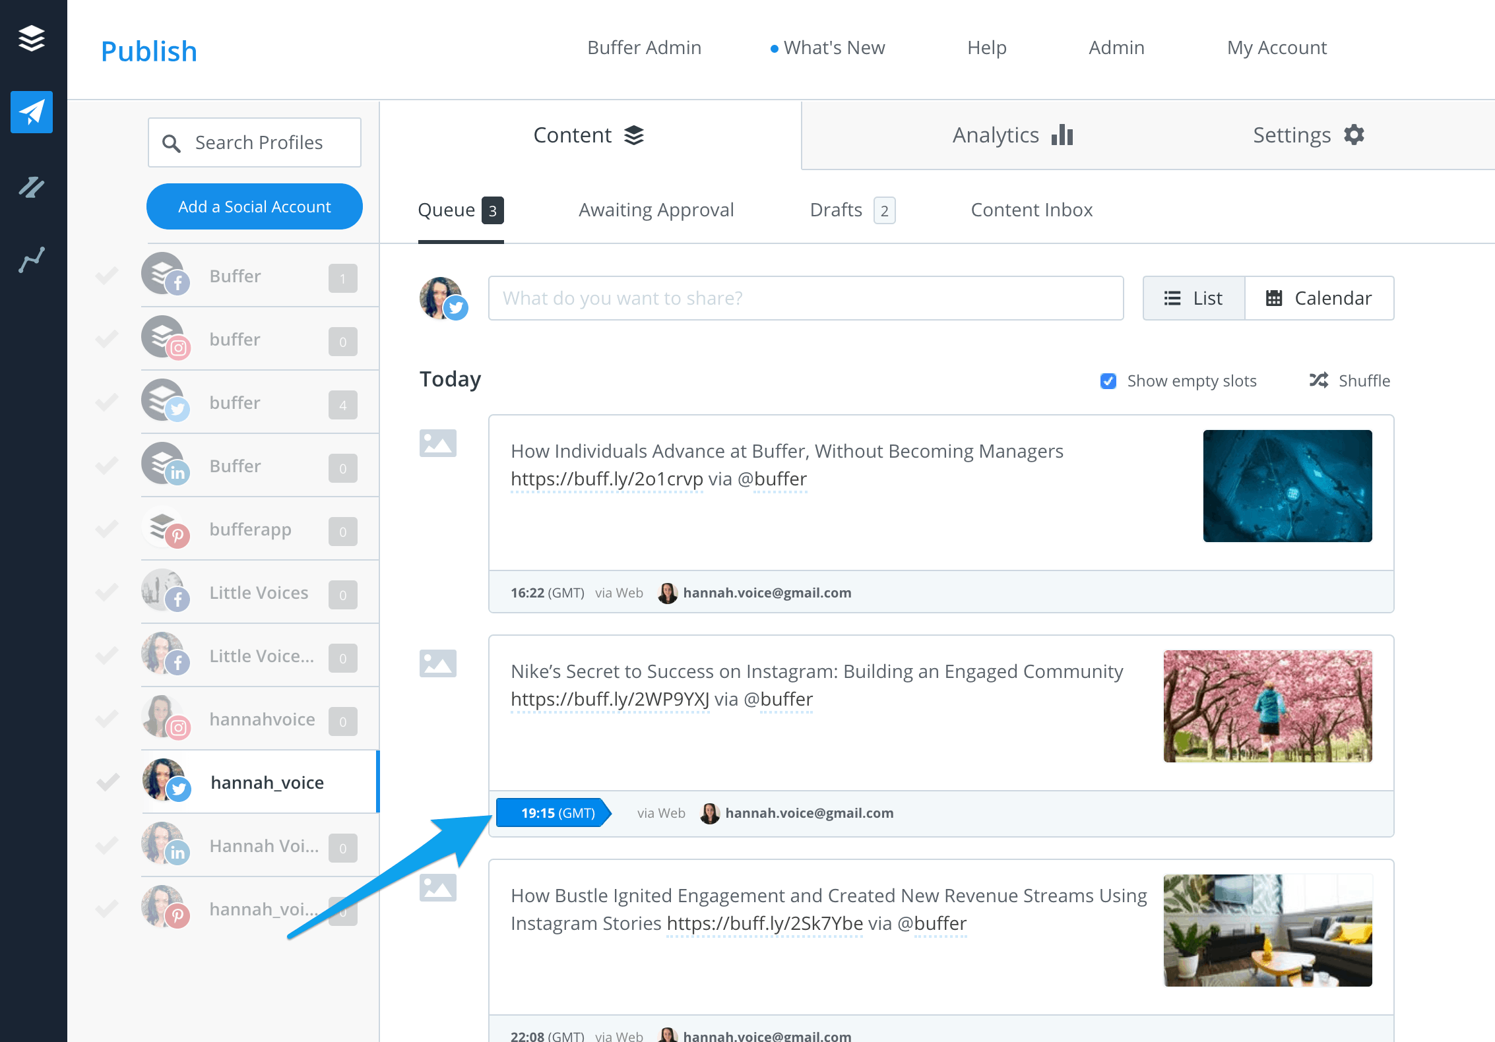Screen dimensions: 1495x1042
Task: Toggle checkmark next to bufferapp profile
Action: click(107, 528)
